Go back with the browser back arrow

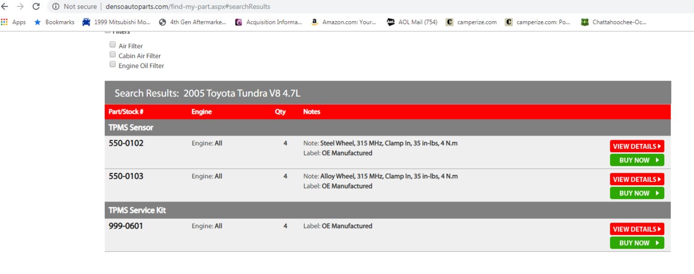pos(5,6)
